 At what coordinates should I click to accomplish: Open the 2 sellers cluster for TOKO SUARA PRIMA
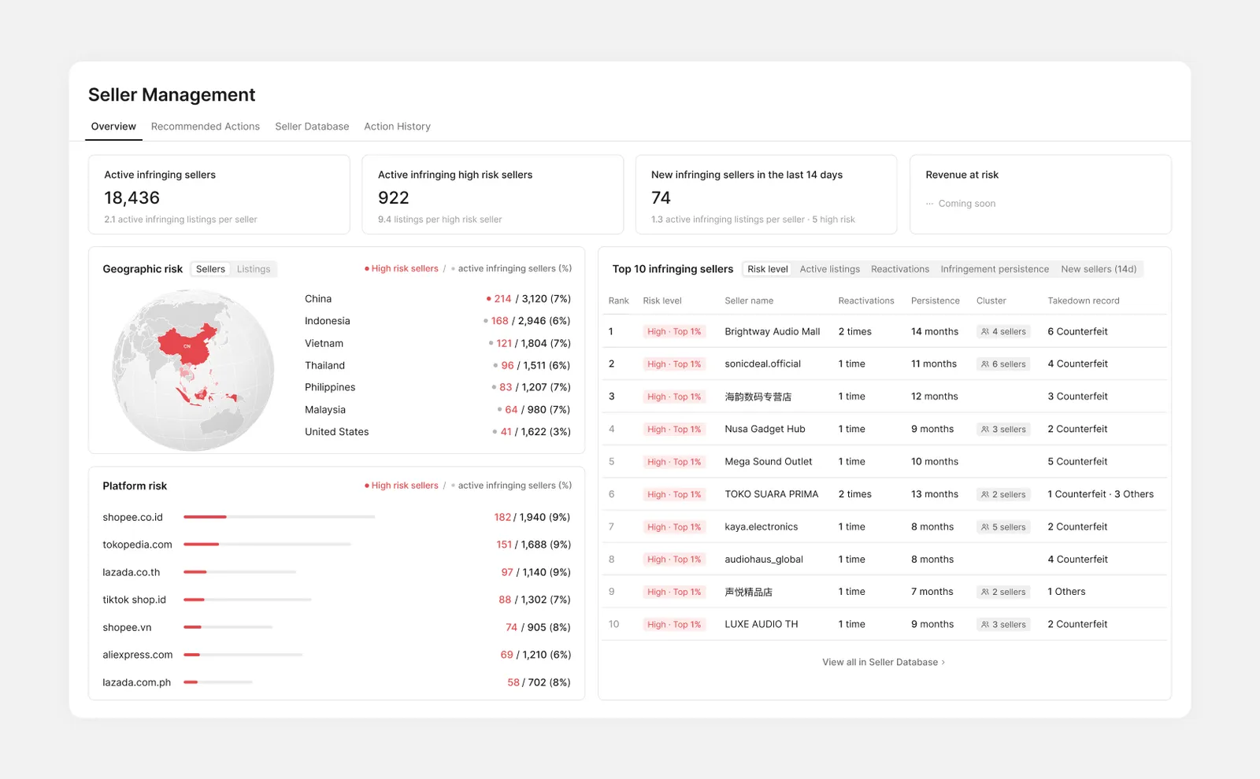tap(1003, 495)
